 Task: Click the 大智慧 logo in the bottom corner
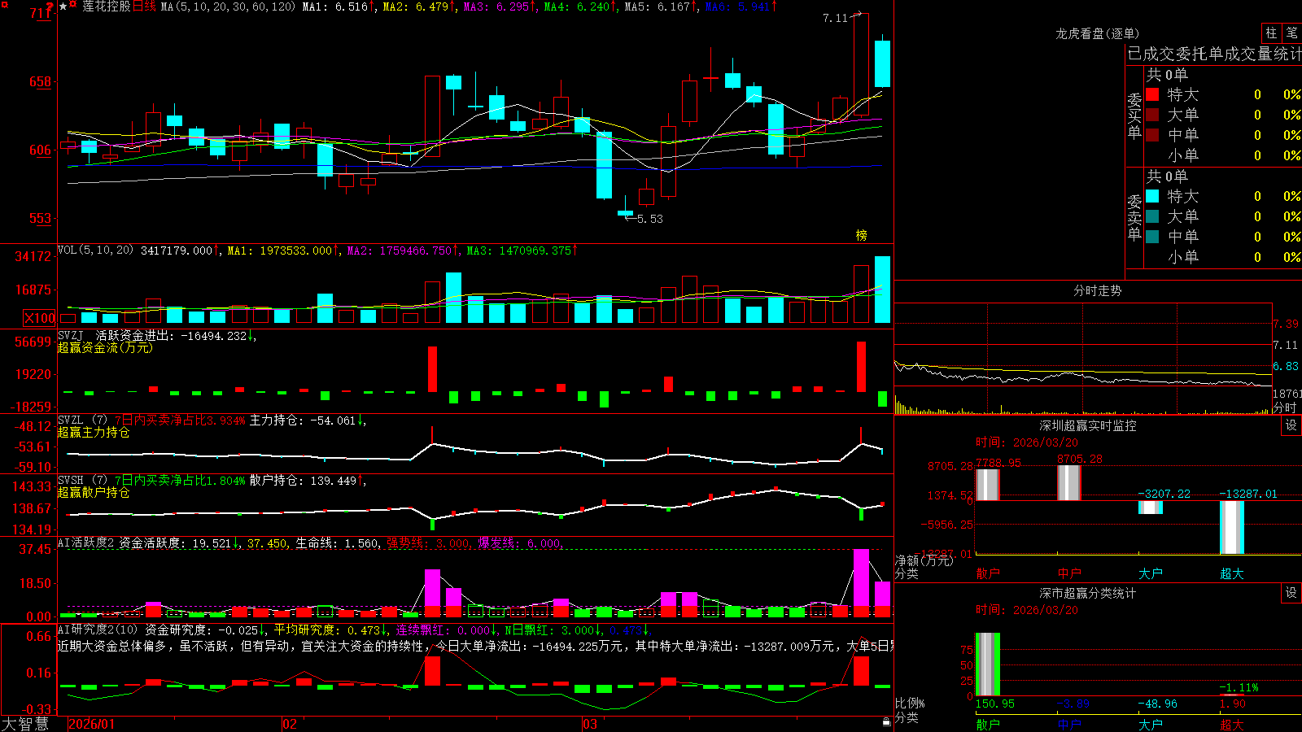click(24, 724)
